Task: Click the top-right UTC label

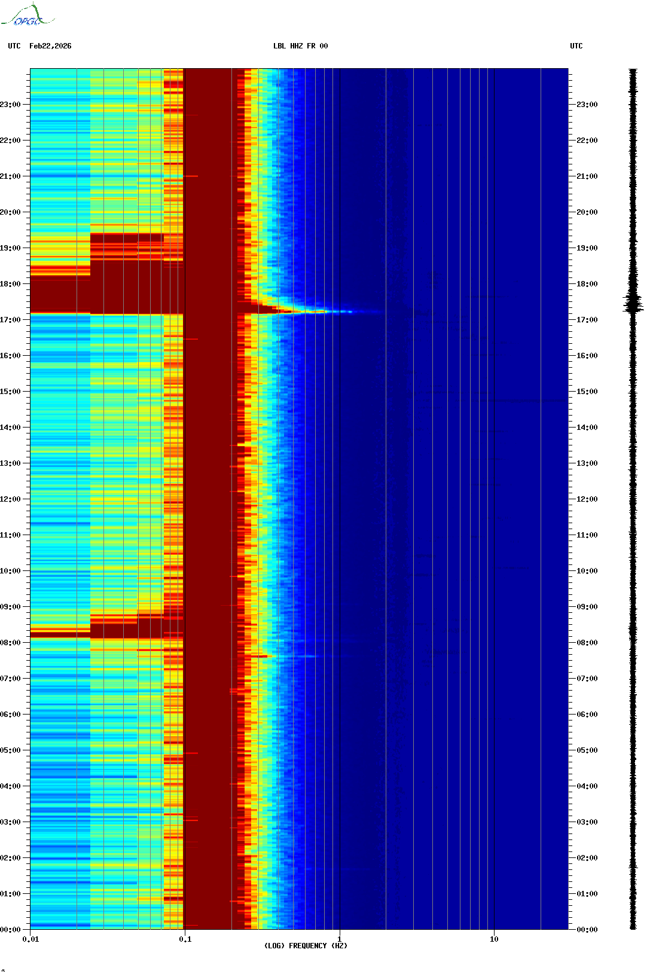Action: point(576,46)
